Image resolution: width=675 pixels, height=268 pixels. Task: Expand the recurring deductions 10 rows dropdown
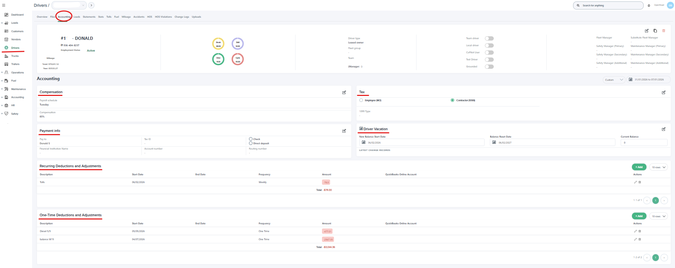point(658,167)
